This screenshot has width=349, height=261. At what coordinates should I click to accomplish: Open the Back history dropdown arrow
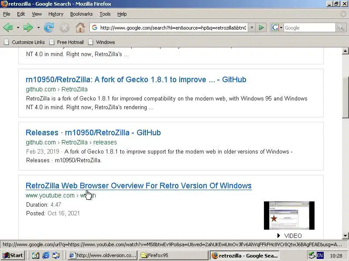point(18,28)
